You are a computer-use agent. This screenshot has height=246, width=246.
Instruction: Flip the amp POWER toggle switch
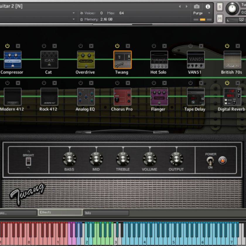210,161
